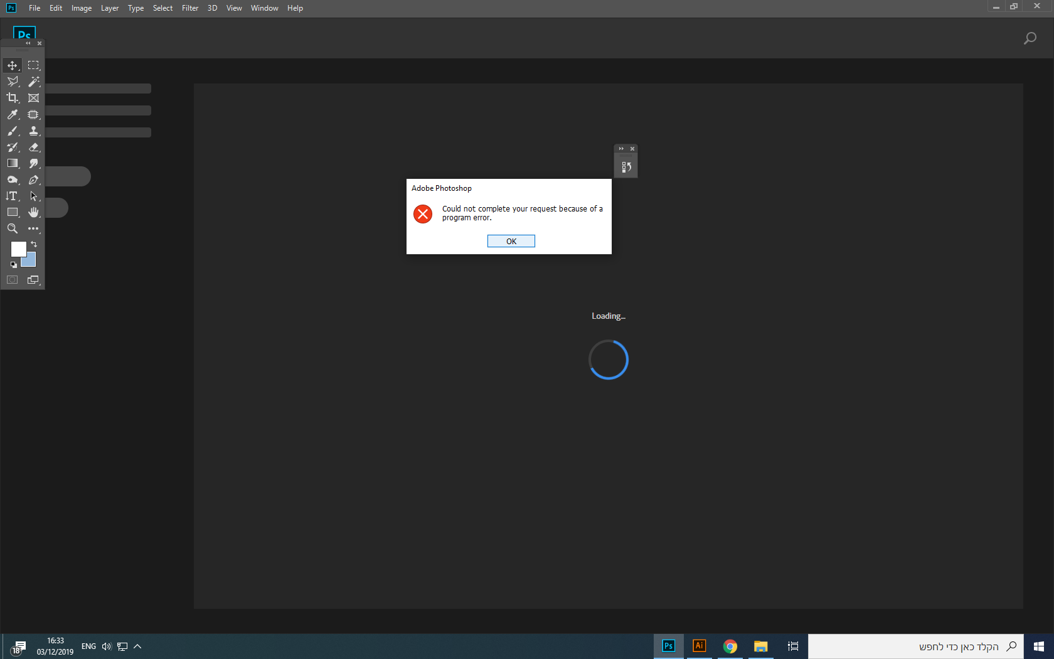Select the Vertical Type tool
The width and height of the screenshot is (1054, 659).
12,196
